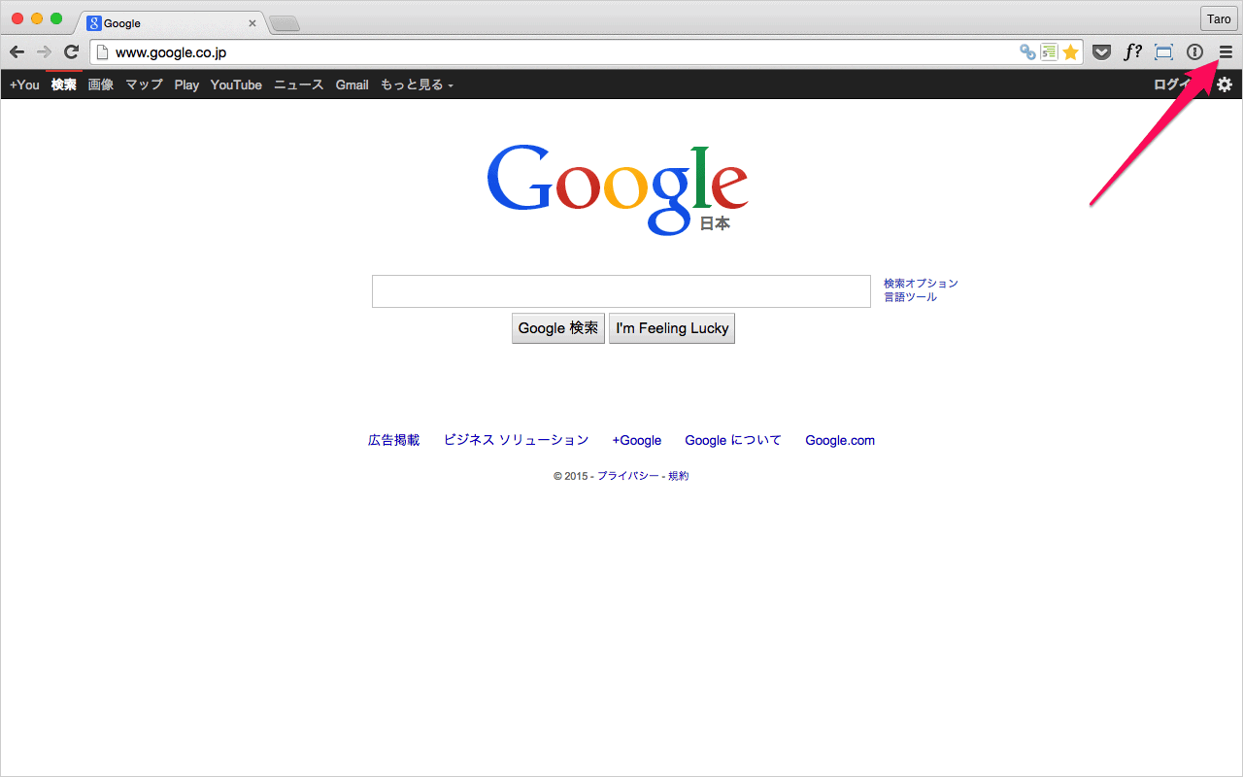Click the 検索オプション link
This screenshot has height=777, width=1243.
pos(920,283)
